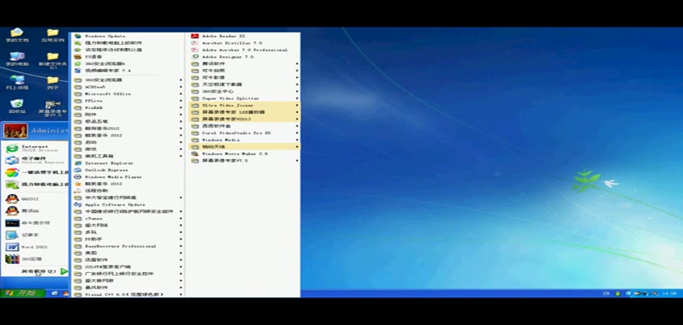
Task: Expand the 附件 accessories folder
Action: pyautogui.click(x=127, y=115)
